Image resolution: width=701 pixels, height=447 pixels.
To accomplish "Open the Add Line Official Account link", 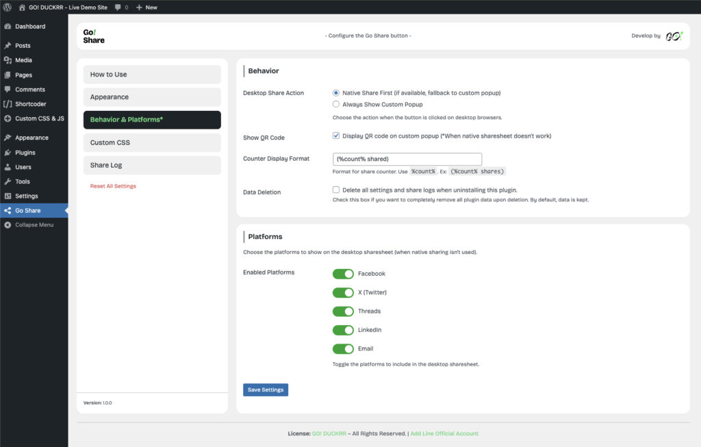I will coord(444,433).
